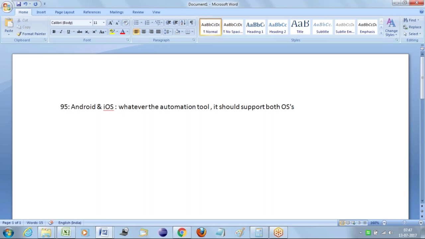Apply the red font color
425x239 pixels.
point(123,32)
